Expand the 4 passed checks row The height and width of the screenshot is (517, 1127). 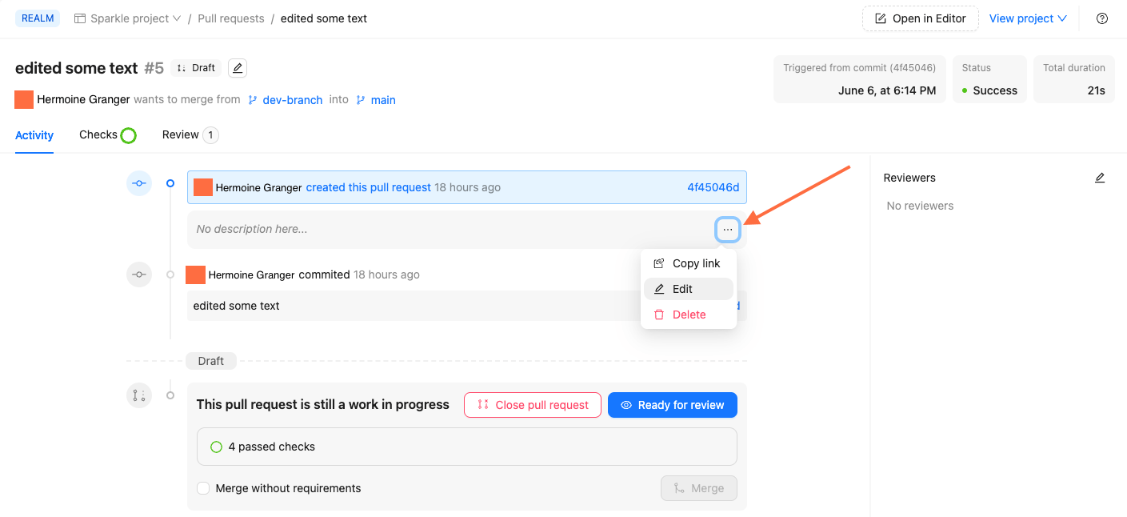(466, 447)
